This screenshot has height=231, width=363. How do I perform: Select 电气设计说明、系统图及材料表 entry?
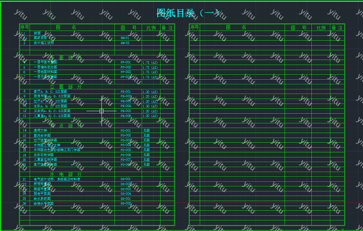pos(57,179)
